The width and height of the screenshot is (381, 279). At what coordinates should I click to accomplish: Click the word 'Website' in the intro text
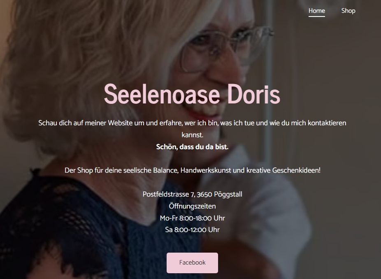(x=119, y=123)
